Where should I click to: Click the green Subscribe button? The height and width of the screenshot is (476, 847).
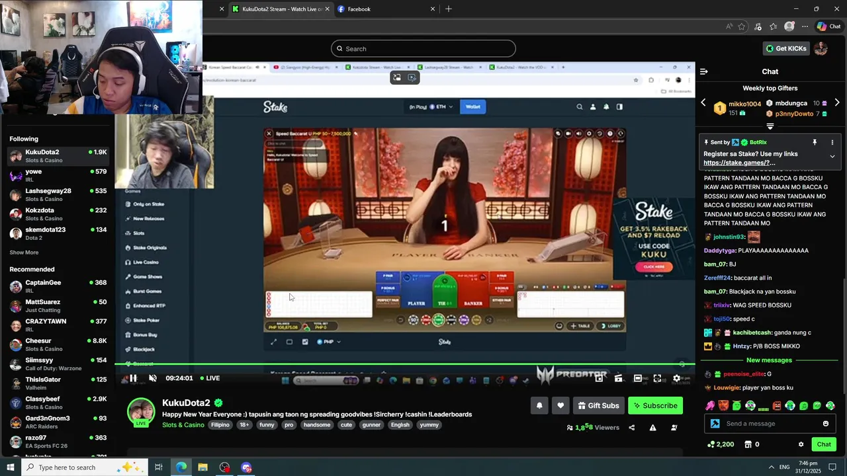(655, 406)
